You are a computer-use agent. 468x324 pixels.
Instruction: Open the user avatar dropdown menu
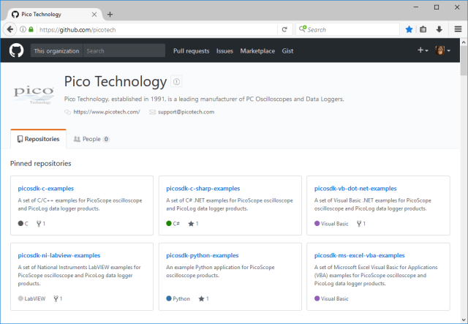tap(442, 50)
